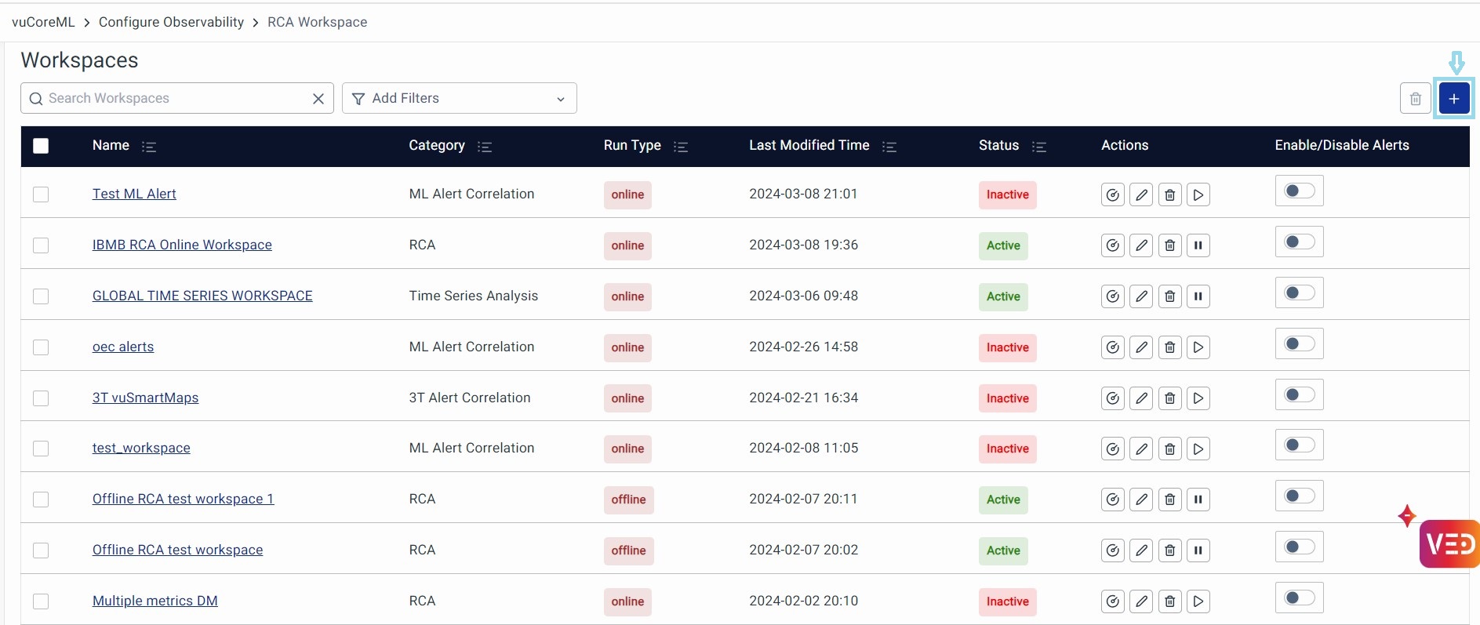This screenshot has width=1480, height=625.
Task: Clear the search workspaces field
Action: pos(318,99)
